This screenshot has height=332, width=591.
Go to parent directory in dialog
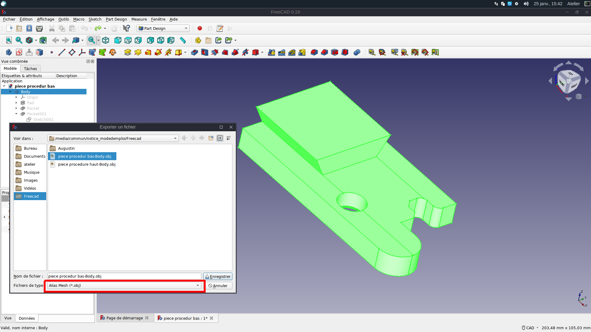(202, 138)
